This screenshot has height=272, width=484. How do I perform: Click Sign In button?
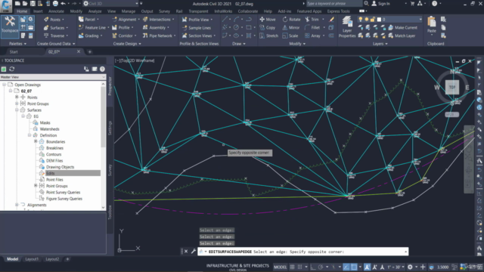pyautogui.click(x=380, y=3)
